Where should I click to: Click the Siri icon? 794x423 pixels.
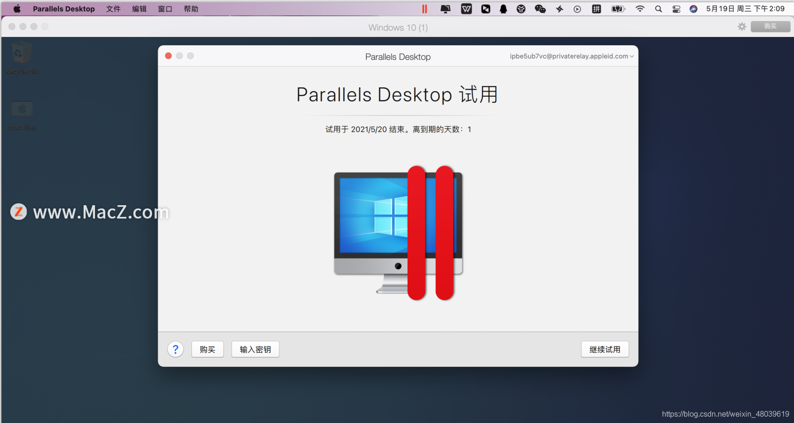(693, 9)
